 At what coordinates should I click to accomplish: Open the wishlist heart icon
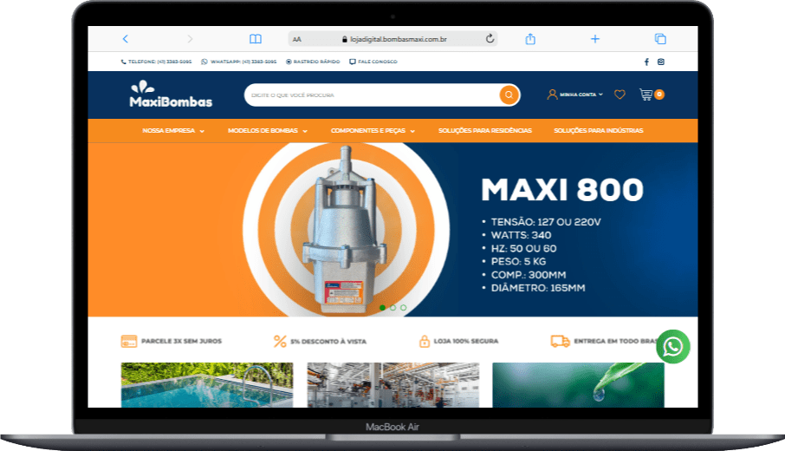click(620, 95)
